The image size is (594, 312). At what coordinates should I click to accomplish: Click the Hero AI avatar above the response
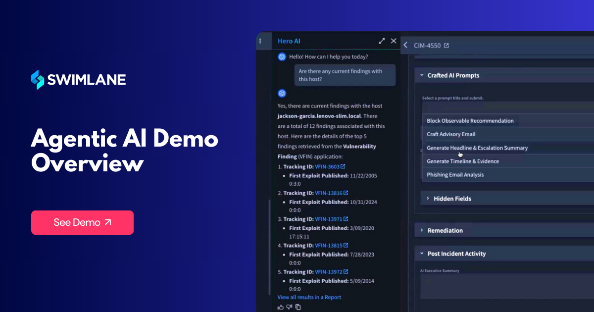pyautogui.click(x=282, y=93)
